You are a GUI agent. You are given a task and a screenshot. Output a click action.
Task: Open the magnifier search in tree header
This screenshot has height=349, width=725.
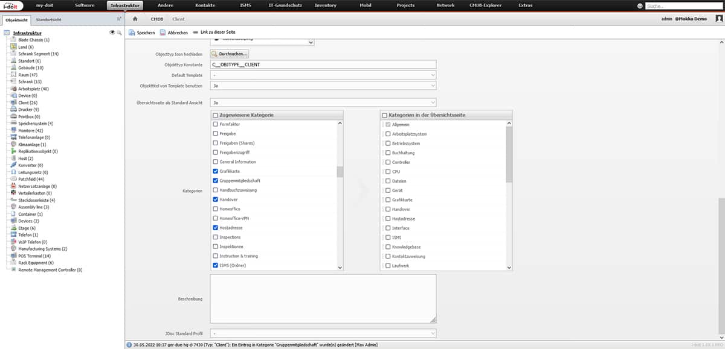pos(119,33)
